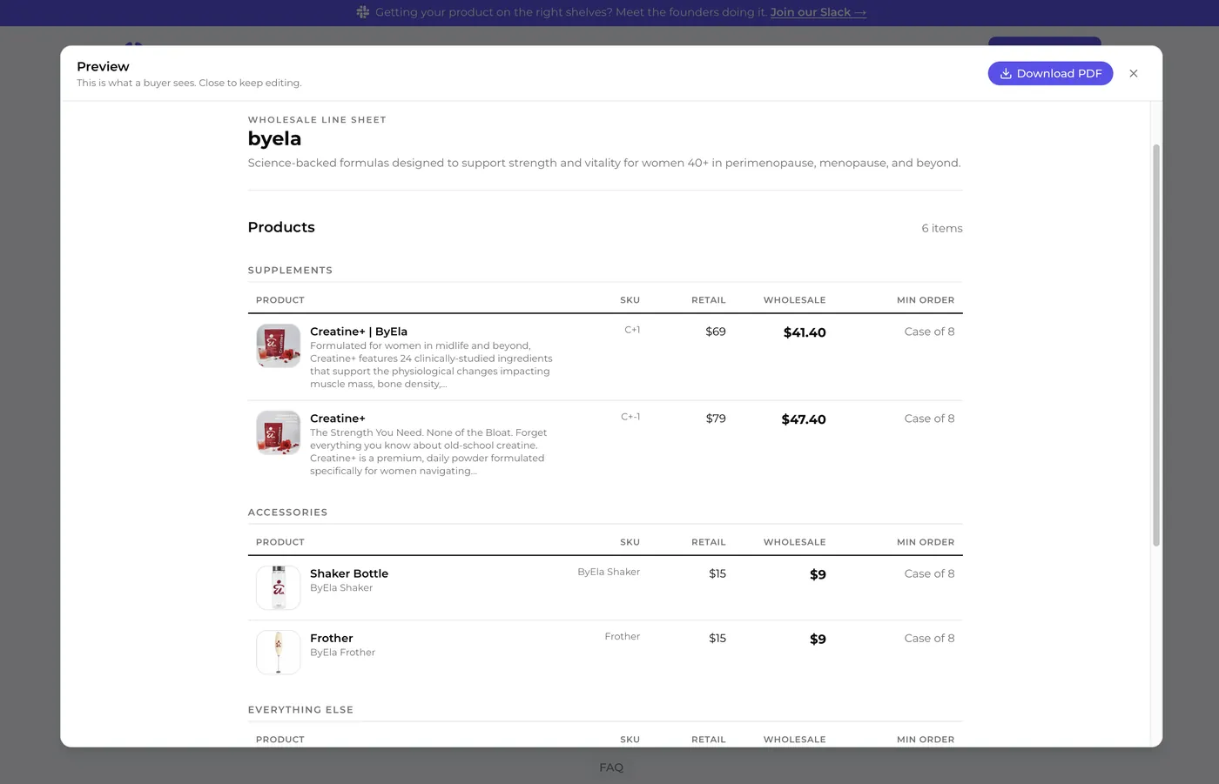
Task: Click the Frother $9 wholesale price
Action: [818, 639]
